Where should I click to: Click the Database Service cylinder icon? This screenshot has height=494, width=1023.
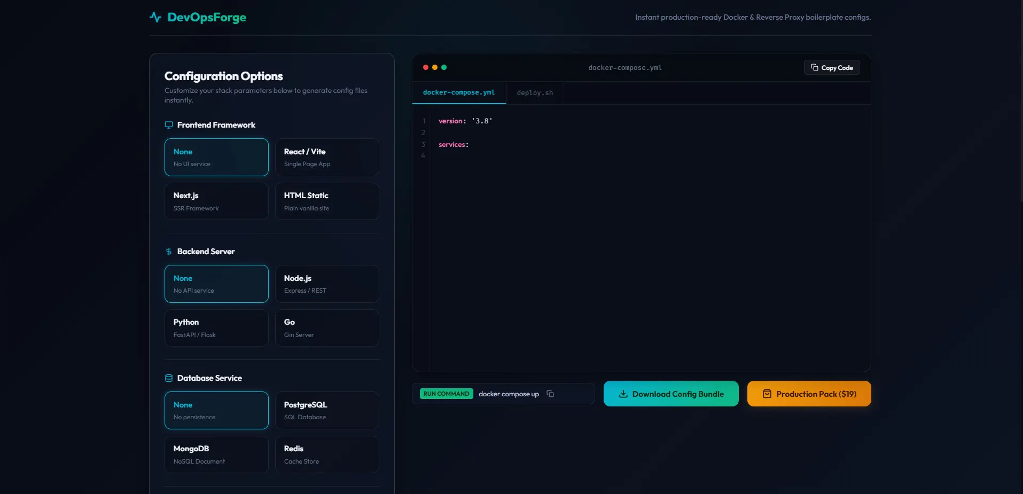(x=169, y=378)
